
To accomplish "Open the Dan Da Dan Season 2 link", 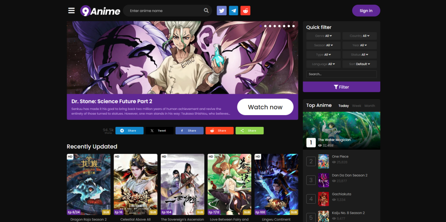I will (350, 175).
